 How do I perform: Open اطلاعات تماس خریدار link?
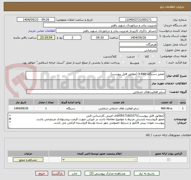[42, 31]
